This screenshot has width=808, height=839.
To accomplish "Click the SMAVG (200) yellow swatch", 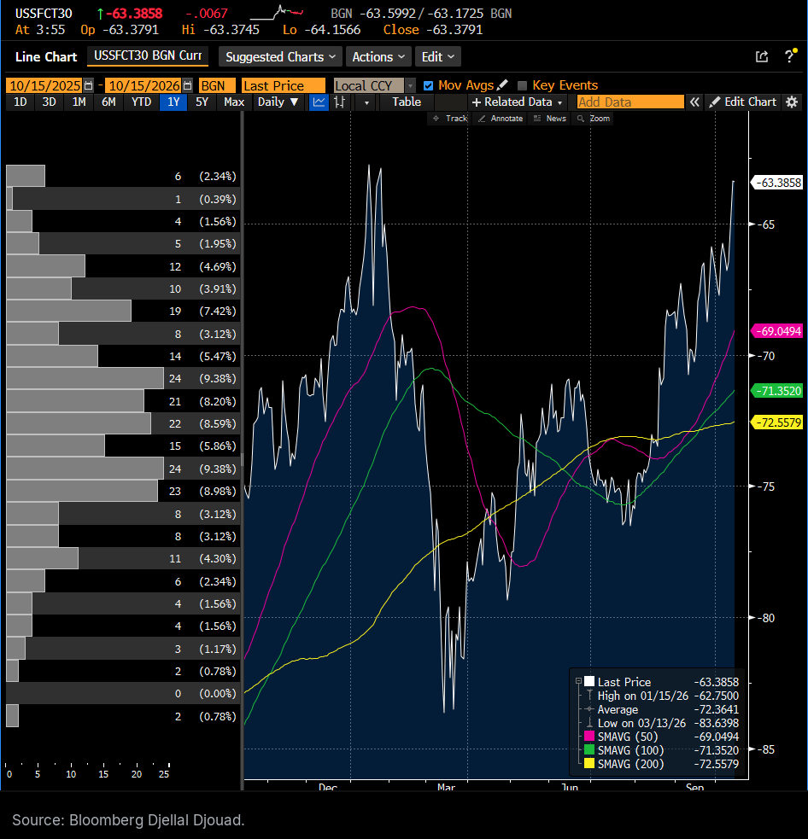I will pos(589,764).
